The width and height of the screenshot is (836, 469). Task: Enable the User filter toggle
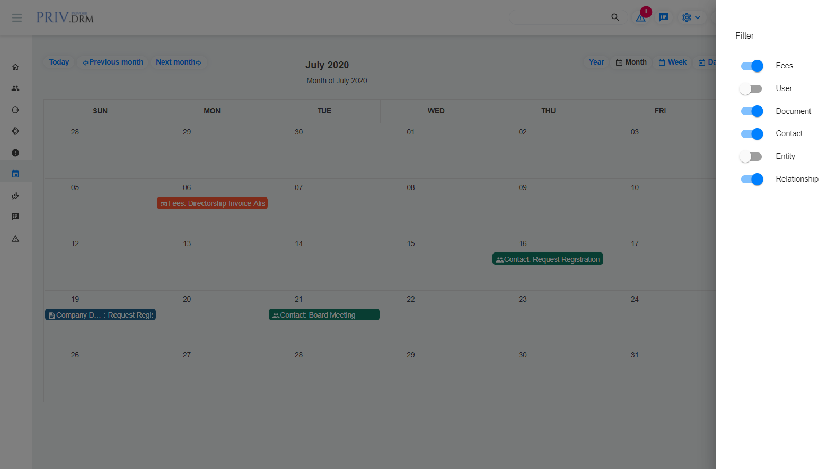(x=751, y=89)
